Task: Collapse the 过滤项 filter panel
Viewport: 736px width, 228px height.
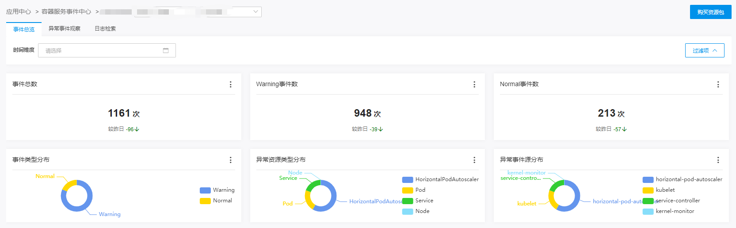Action: coord(704,50)
